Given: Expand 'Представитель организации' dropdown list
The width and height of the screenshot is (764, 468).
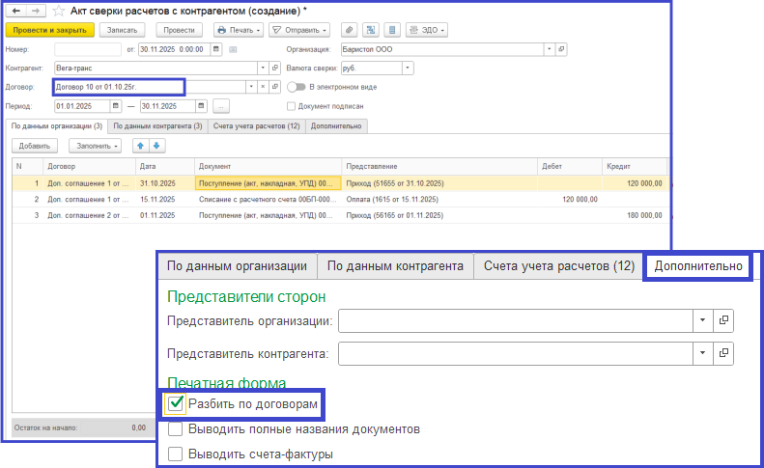Looking at the screenshot, I should (x=700, y=319).
